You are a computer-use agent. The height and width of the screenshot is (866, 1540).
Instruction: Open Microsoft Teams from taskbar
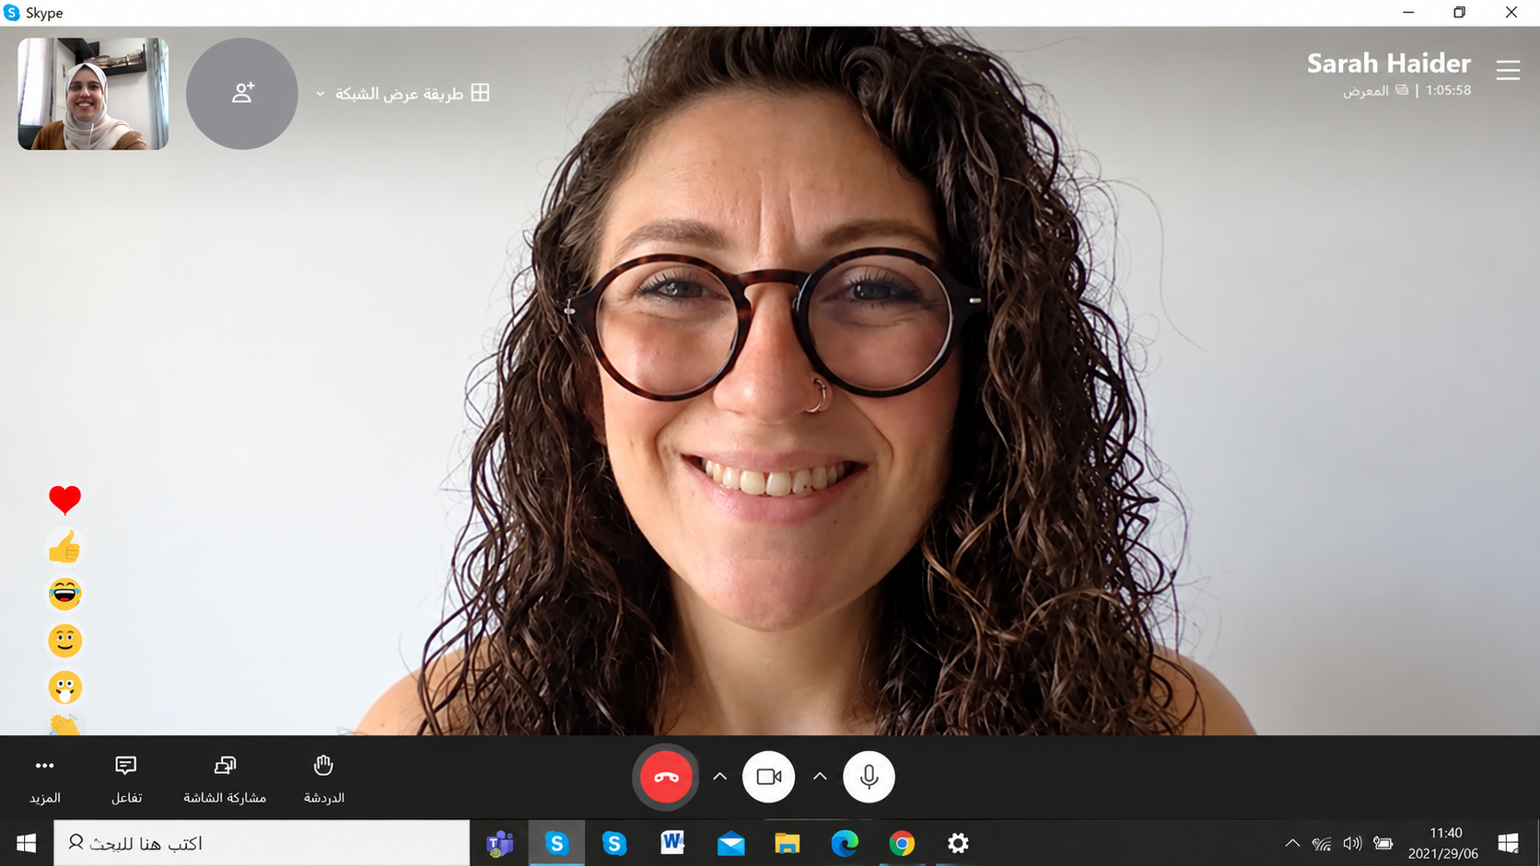(x=499, y=843)
